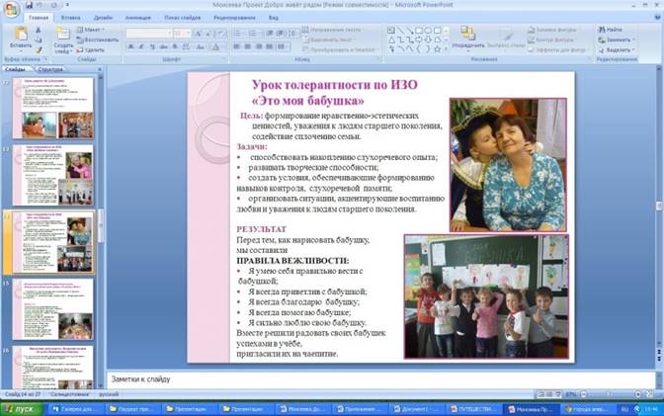Select the right arrow shape in the shapes gallery
The width and height of the screenshot is (664, 416).
tap(419, 40)
